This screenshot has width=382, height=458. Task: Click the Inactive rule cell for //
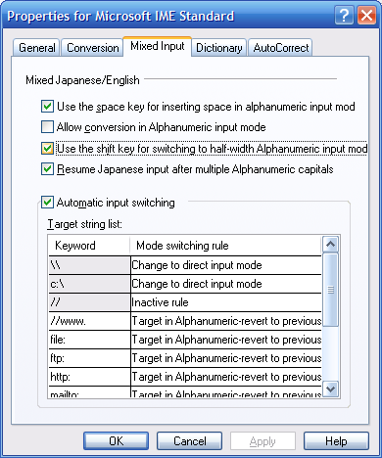pos(226,302)
